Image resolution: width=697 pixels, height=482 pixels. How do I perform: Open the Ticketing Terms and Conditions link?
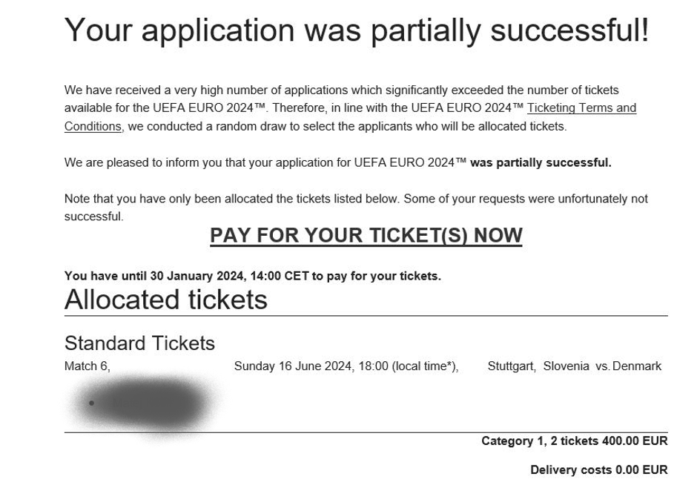pos(581,108)
